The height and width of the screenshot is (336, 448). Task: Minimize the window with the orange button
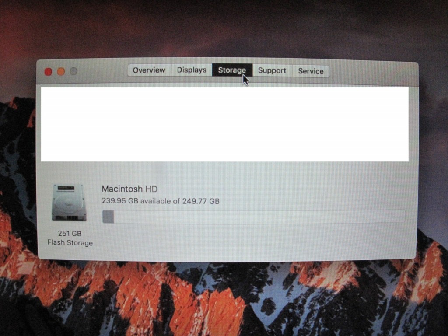coord(61,71)
